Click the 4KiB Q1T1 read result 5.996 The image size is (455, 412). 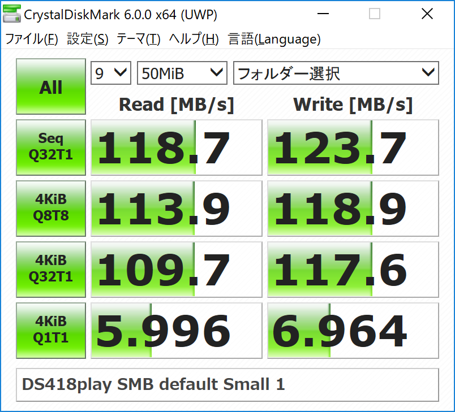coord(177,331)
